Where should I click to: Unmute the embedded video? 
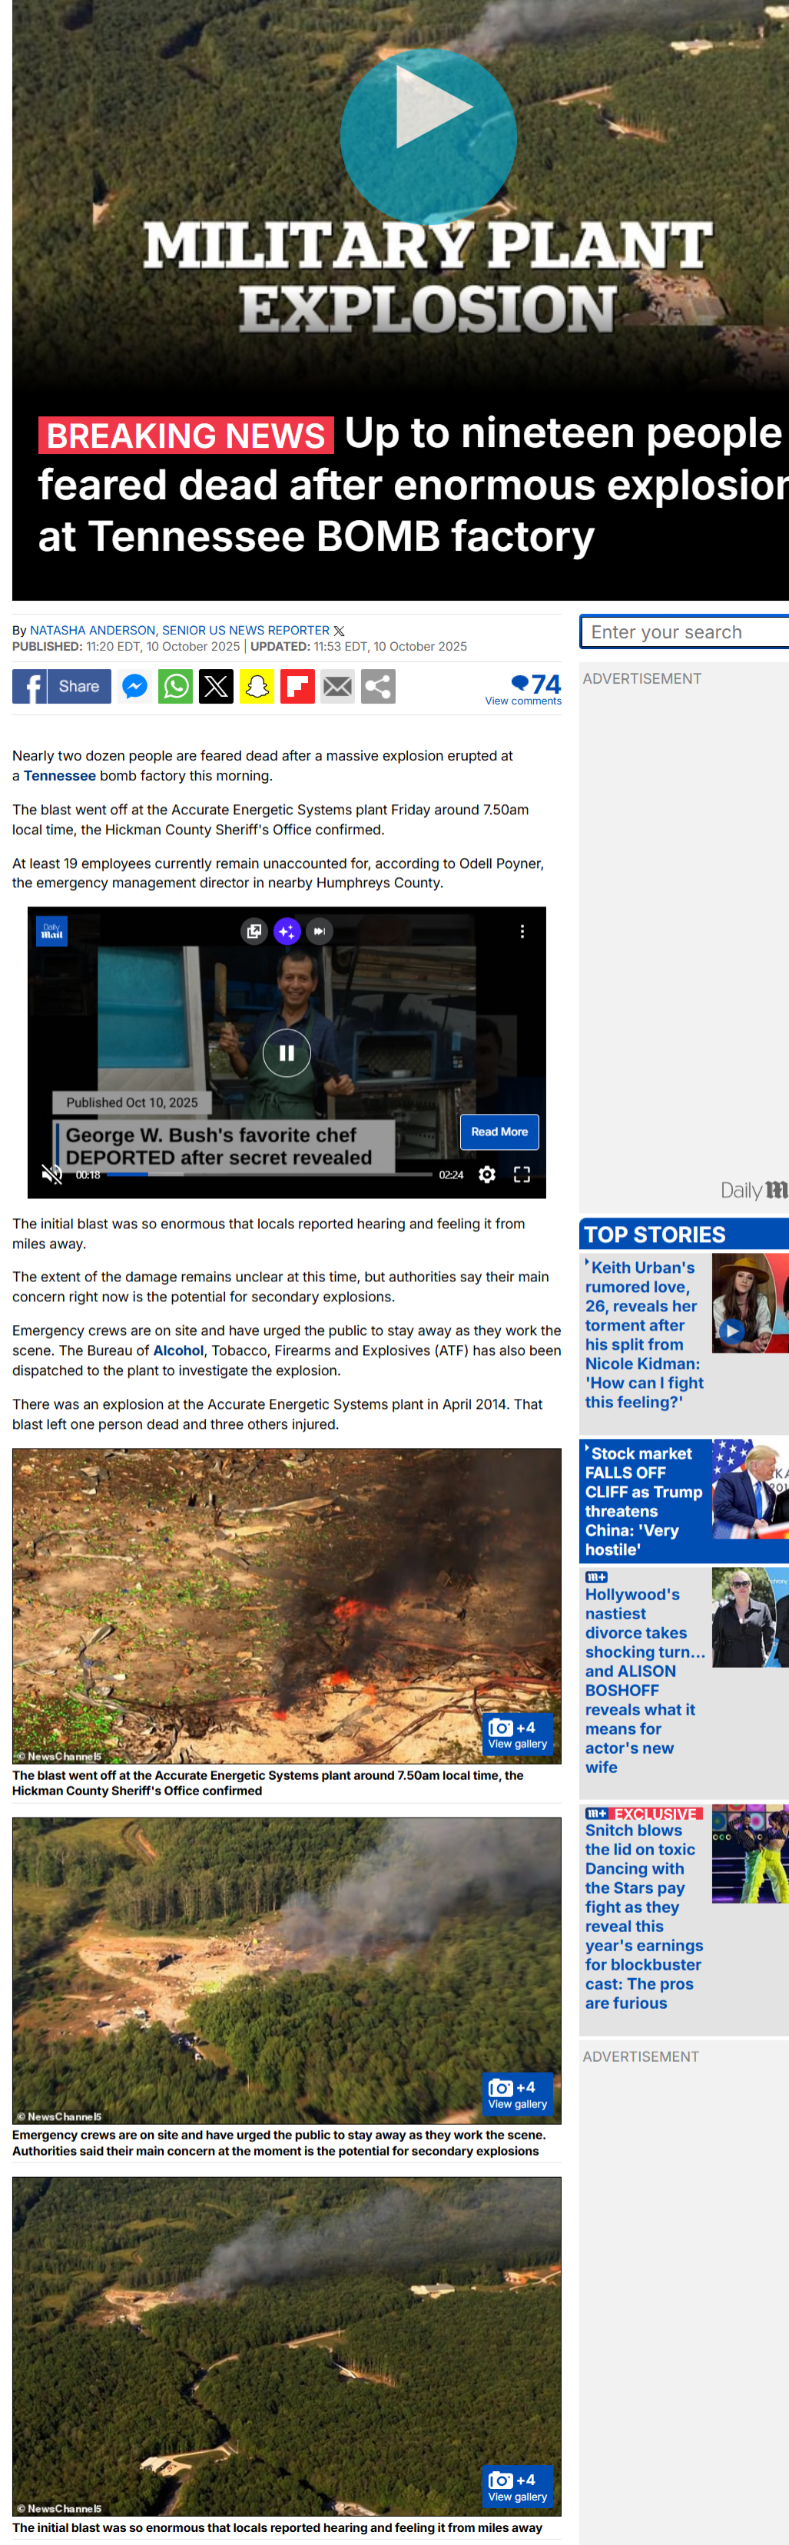51,1174
